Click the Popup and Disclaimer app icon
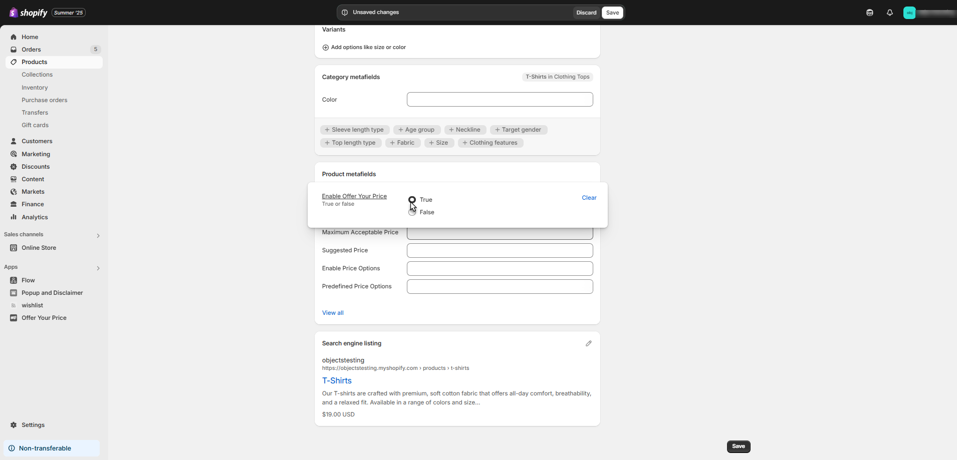Screen dimensions: 957x460 [x=14, y=293]
